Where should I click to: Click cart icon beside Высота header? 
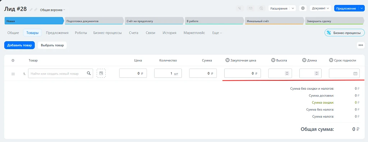point(273,60)
